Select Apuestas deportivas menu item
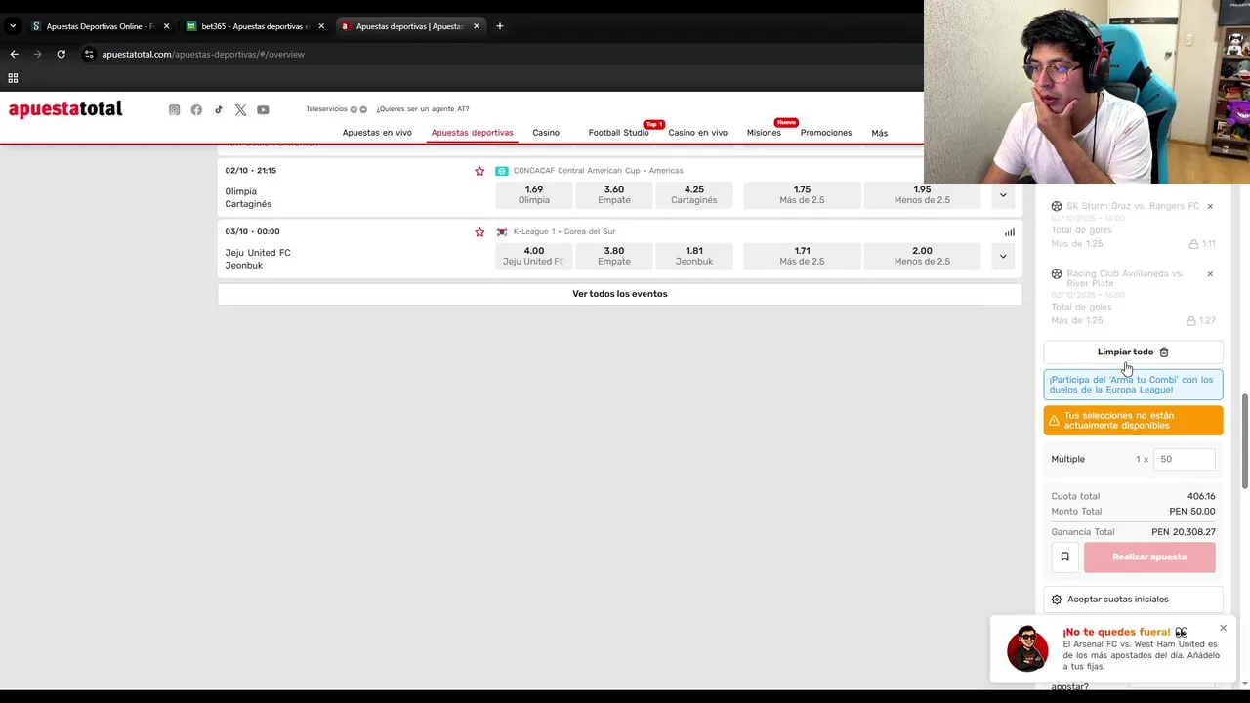Image resolution: width=1250 pixels, height=703 pixels. coord(472,133)
